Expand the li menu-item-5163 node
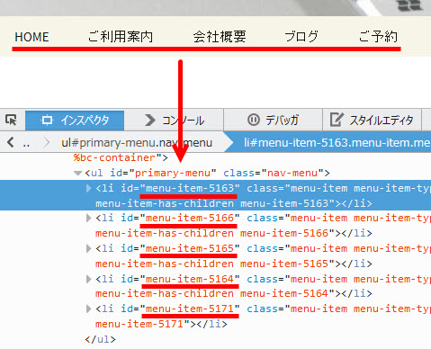431x349 pixels. 88,188
